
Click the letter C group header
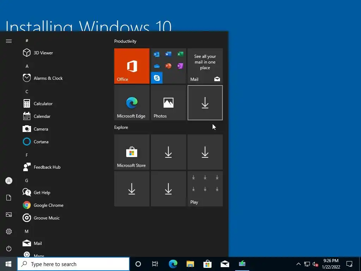click(x=27, y=91)
